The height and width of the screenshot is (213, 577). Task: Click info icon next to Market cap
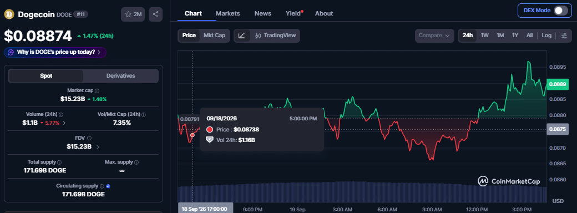click(x=97, y=90)
